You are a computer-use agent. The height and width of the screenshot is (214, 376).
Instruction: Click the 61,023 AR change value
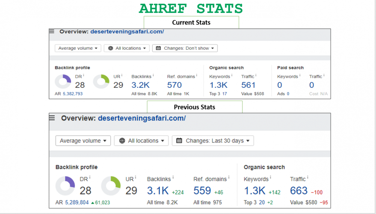(102, 202)
